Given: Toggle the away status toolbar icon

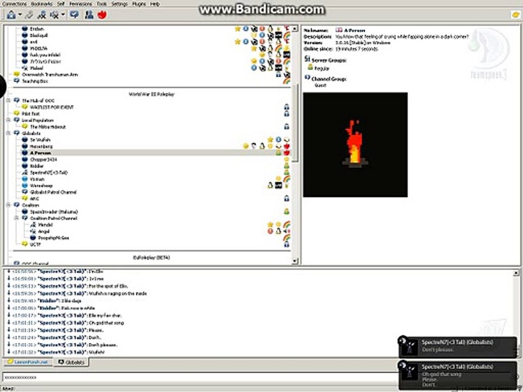Looking at the screenshot, I should (54, 15).
